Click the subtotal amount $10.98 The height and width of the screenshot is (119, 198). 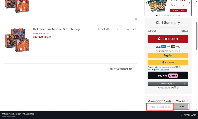(x=185, y=31)
